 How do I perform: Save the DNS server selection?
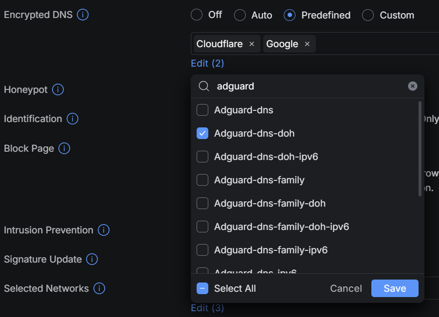point(394,288)
